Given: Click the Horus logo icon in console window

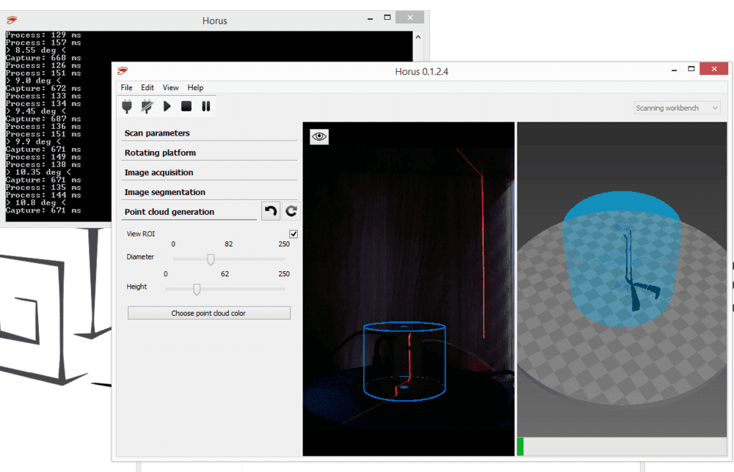Looking at the screenshot, I should (x=12, y=20).
